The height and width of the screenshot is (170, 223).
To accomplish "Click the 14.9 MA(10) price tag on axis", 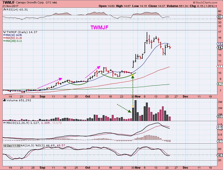I will [220, 44].
